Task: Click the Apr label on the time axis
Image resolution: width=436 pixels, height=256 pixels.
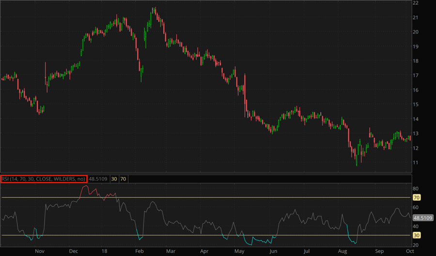Action: click(204, 252)
